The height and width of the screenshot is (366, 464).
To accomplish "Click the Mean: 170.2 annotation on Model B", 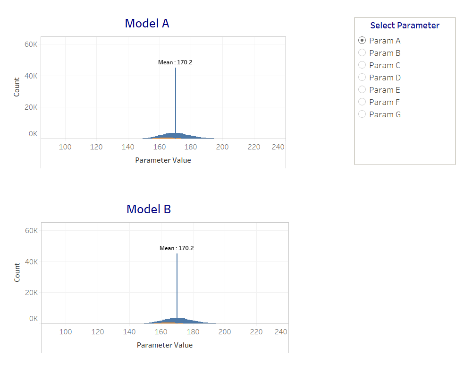I will [x=176, y=248].
